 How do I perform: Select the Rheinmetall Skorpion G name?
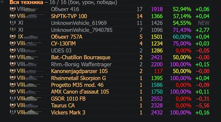pos(78,78)
